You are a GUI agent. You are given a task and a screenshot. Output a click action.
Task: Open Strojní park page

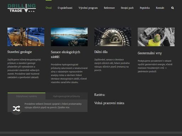(127, 8)
